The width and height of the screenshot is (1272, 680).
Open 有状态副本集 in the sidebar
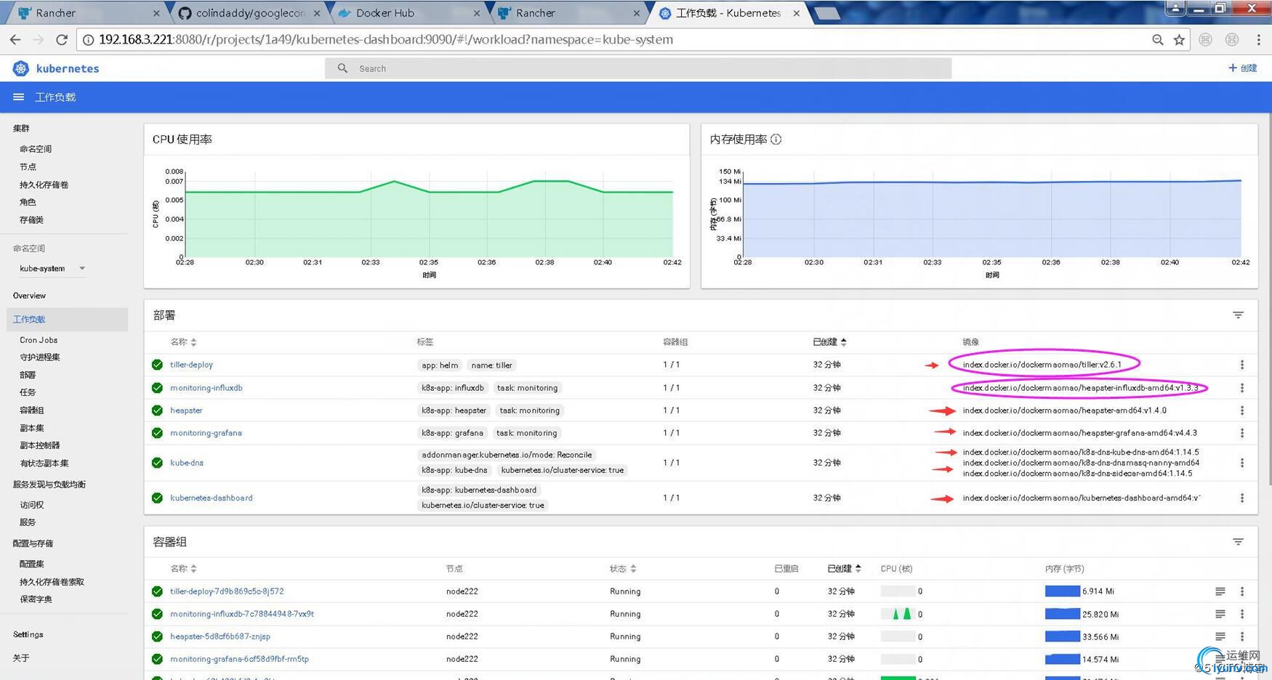(44, 464)
